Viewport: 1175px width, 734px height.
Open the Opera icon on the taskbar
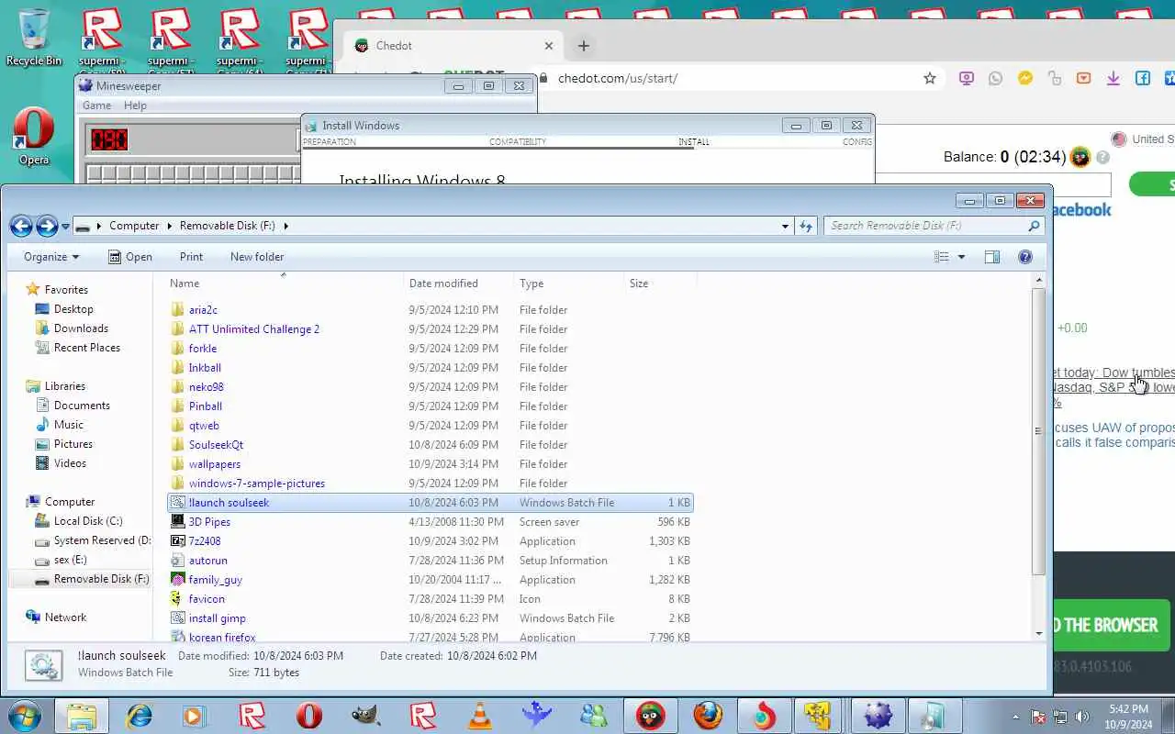click(x=309, y=716)
